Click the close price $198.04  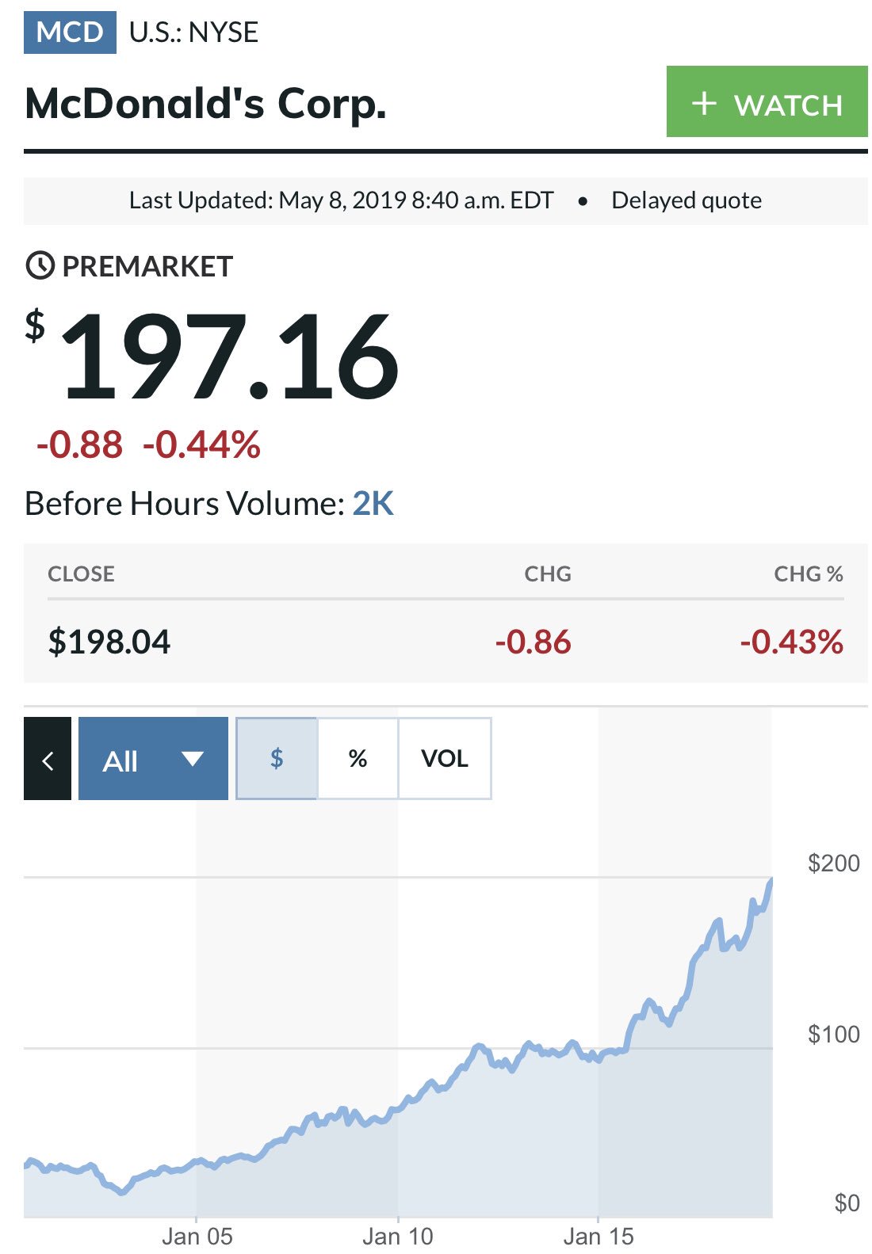coord(109,642)
